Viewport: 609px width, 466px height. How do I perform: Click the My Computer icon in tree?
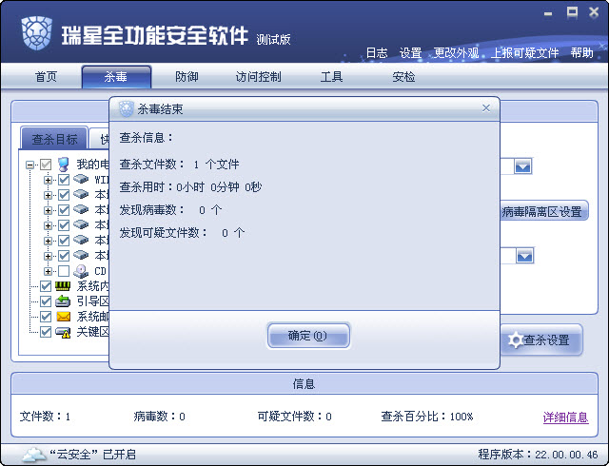(64, 165)
